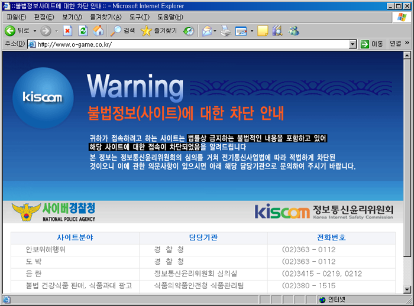Refresh the page with the green arrows icon
The height and width of the screenshot is (306, 414).
(x=83, y=31)
